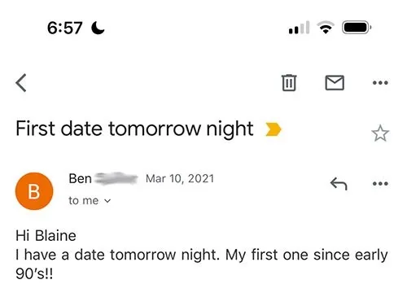Tap the message body text starting "Hi Blaine"
Viewport: 407px width, 306px height.
coord(202,255)
